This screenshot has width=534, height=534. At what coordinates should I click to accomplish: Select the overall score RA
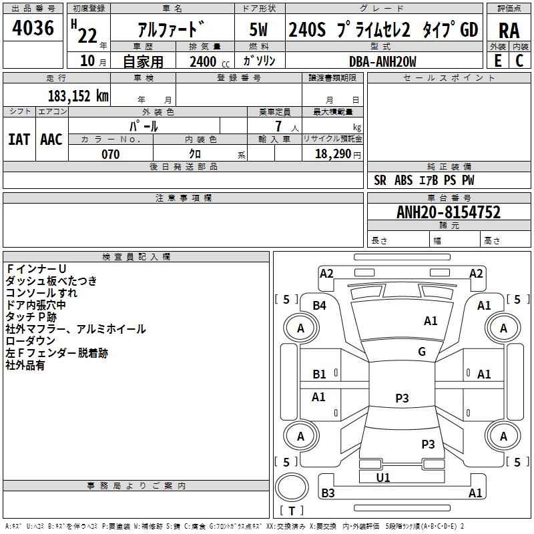point(509,31)
